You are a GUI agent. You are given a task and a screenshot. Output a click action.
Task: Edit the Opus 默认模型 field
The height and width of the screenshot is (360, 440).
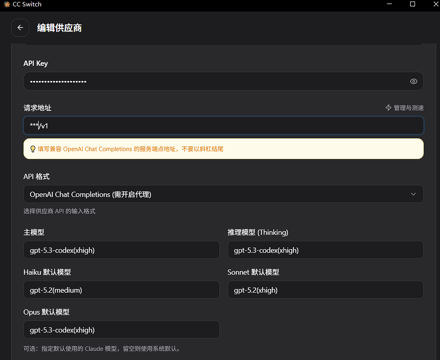pos(122,329)
